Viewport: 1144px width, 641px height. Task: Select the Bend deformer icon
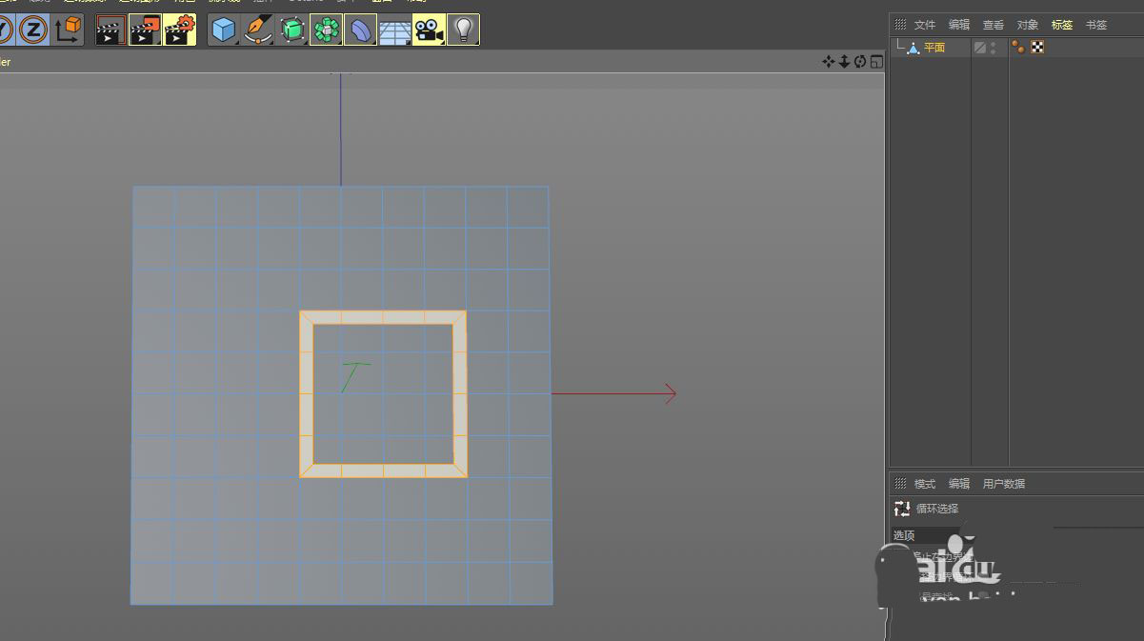[361, 30]
